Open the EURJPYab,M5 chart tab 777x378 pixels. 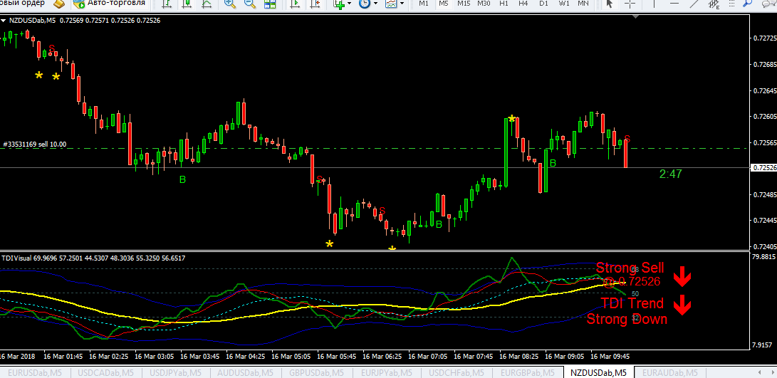point(387,372)
